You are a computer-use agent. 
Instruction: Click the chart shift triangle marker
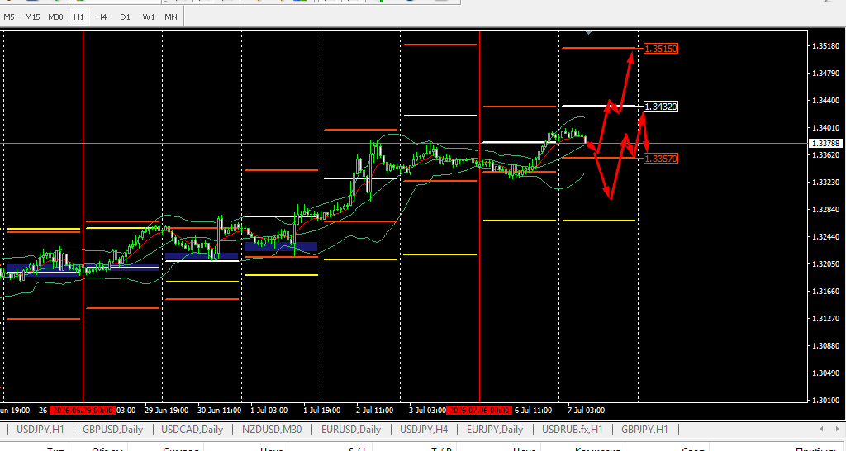(x=588, y=33)
